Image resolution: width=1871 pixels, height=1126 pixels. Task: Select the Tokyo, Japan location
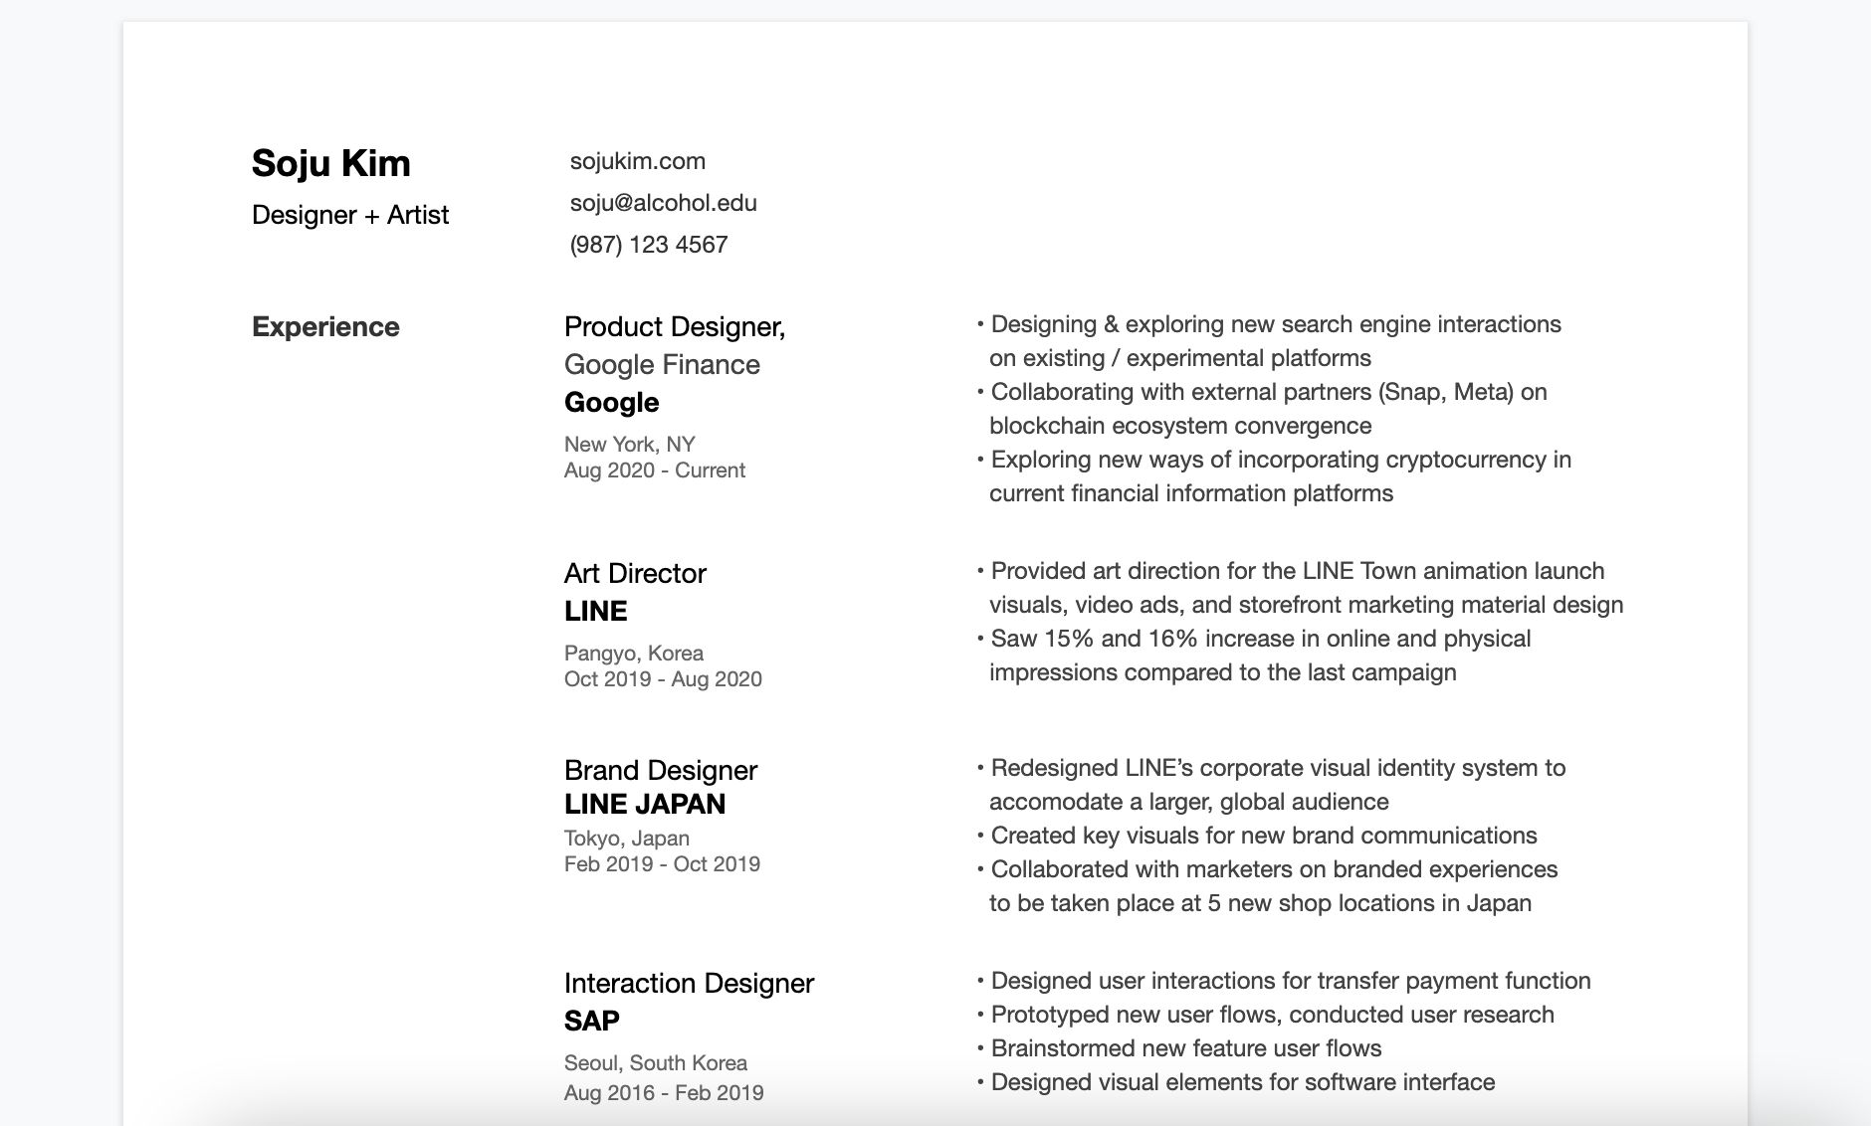tap(627, 839)
